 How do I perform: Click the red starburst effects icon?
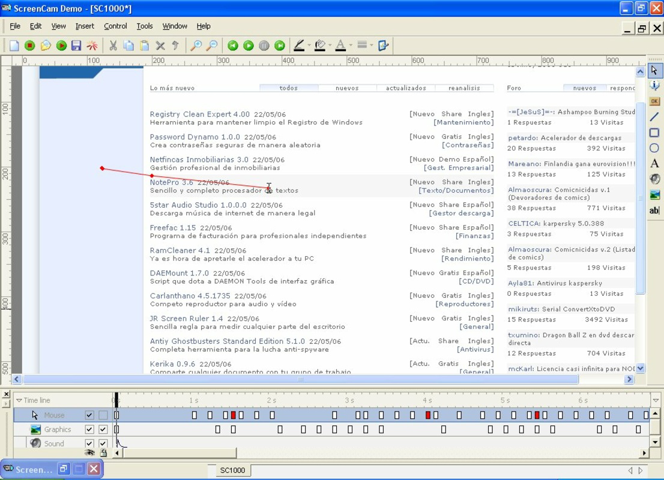tap(92, 46)
